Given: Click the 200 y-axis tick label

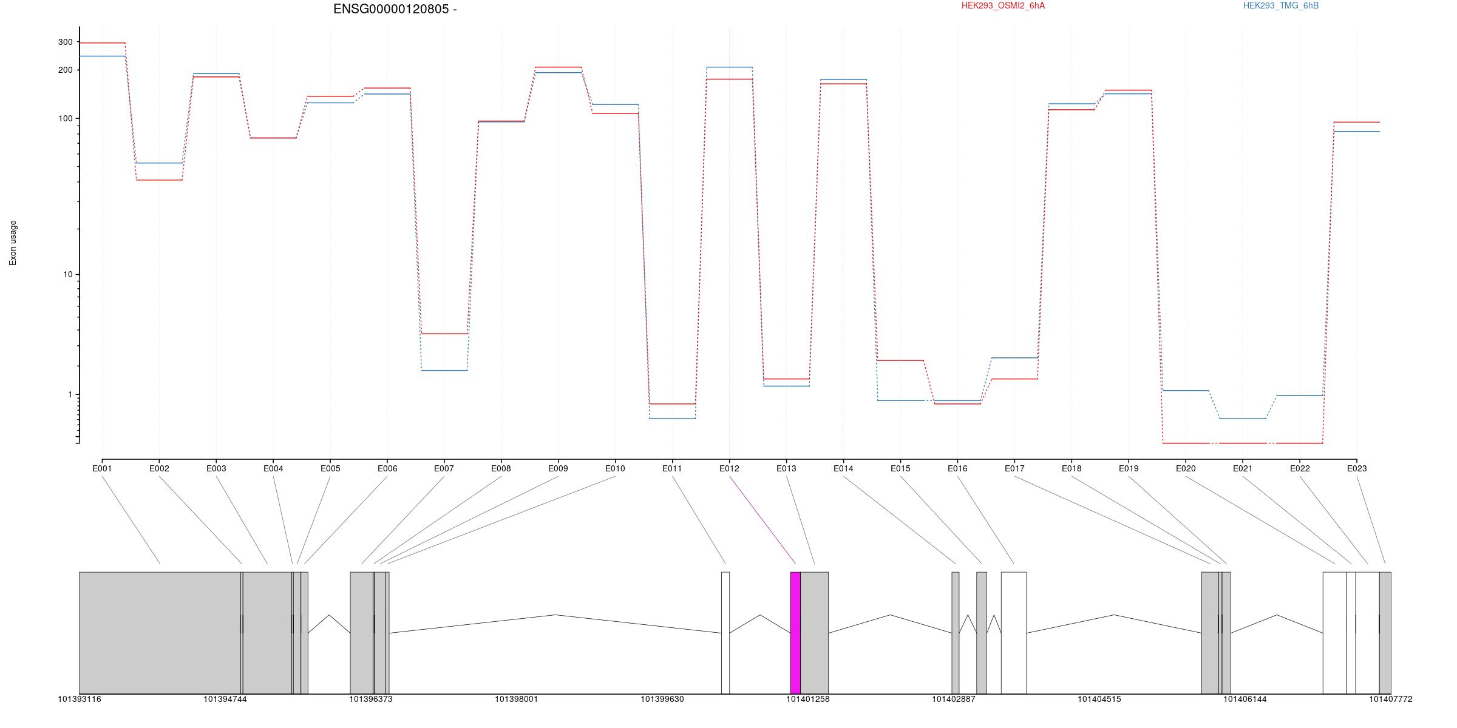Looking at the screenshot, I should 66,70.
